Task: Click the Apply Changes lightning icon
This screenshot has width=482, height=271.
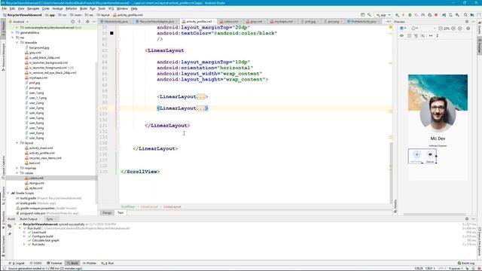Action: pyautogui.click(x=404, y=15)
